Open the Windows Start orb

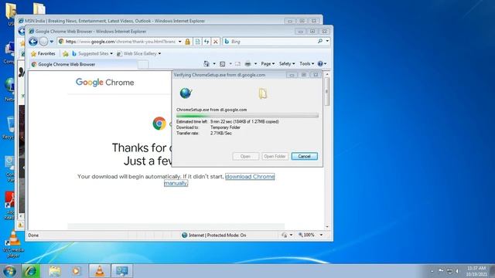click(x=9, y=271)
